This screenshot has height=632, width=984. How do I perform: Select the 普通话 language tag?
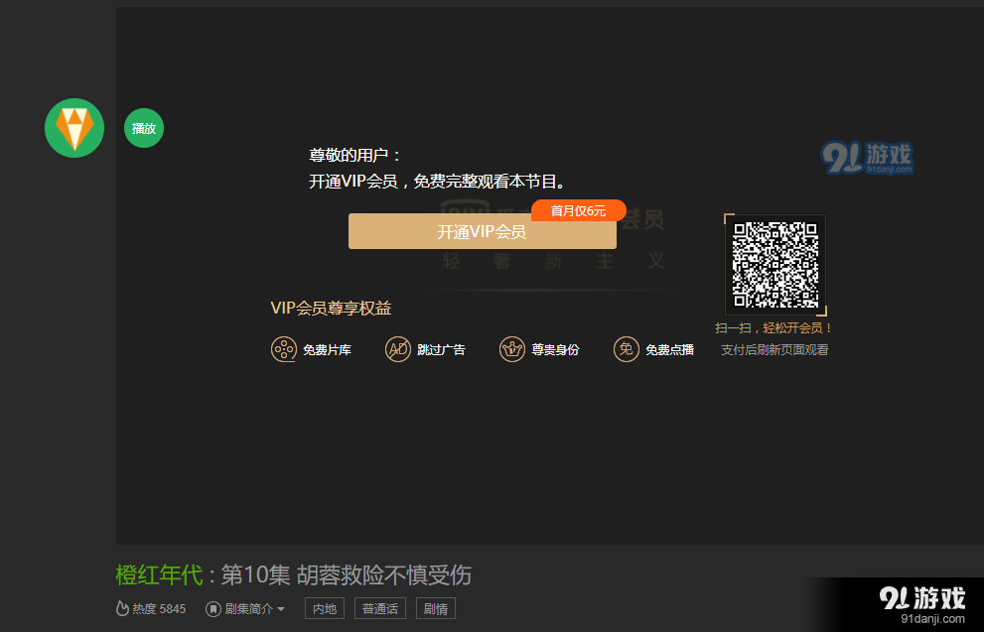379,608
